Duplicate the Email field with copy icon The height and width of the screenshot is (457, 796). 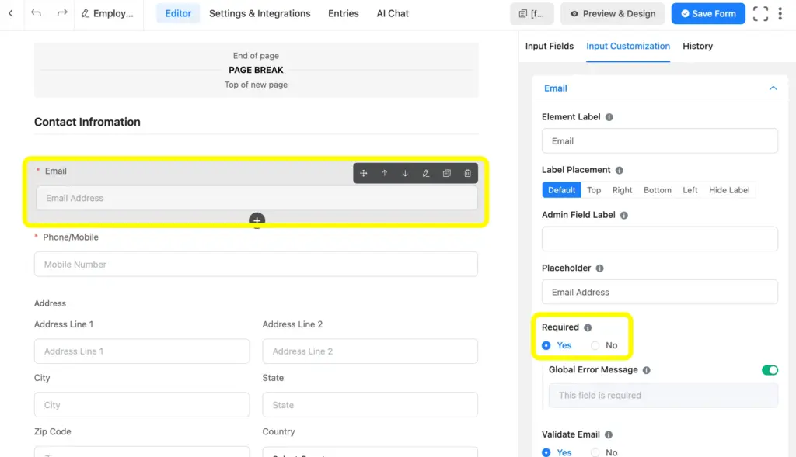pos(447,173)
